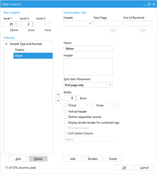Collapse Sample Type and Number tree node
The width and height of the screenshot is (157, 174).
point(7,44)
